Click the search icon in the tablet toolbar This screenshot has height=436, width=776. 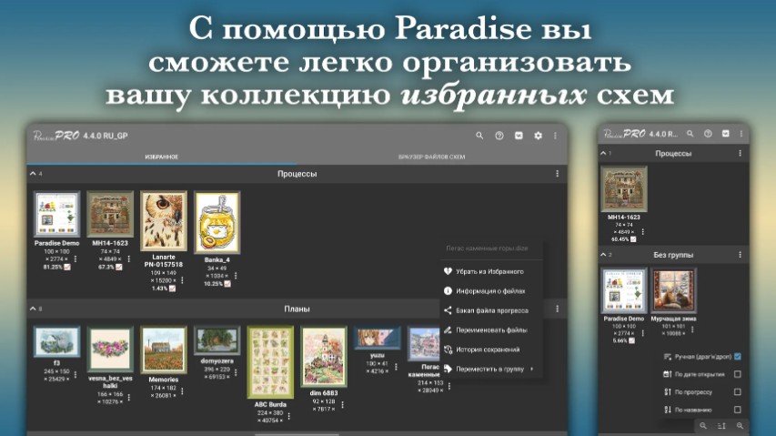[479, 136]
